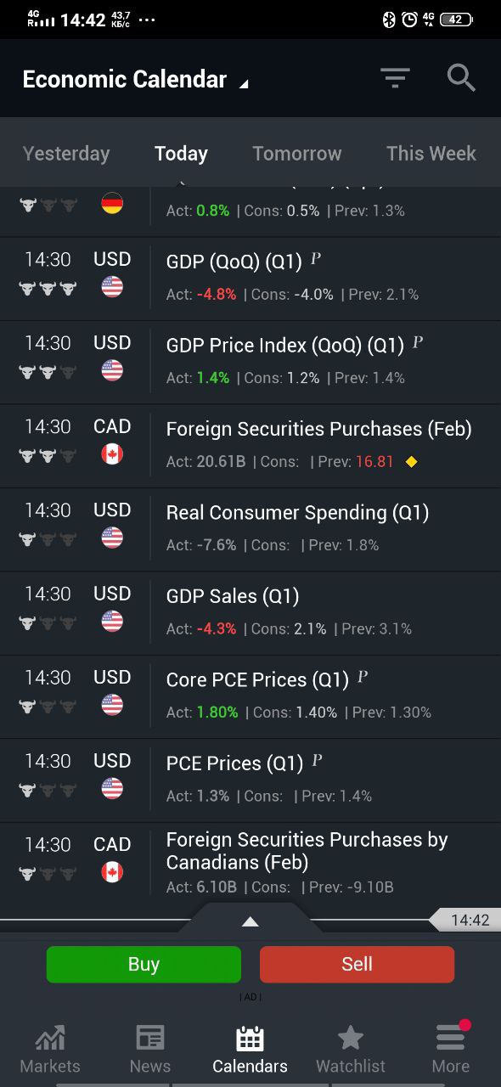
Task: Open Markets chart icon in bottom bar
Action: pos(50,1037)
